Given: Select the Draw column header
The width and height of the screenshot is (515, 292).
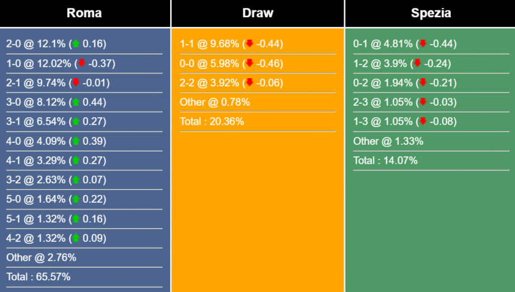Looking at the screenshot, I should click(x=257, y=13).
